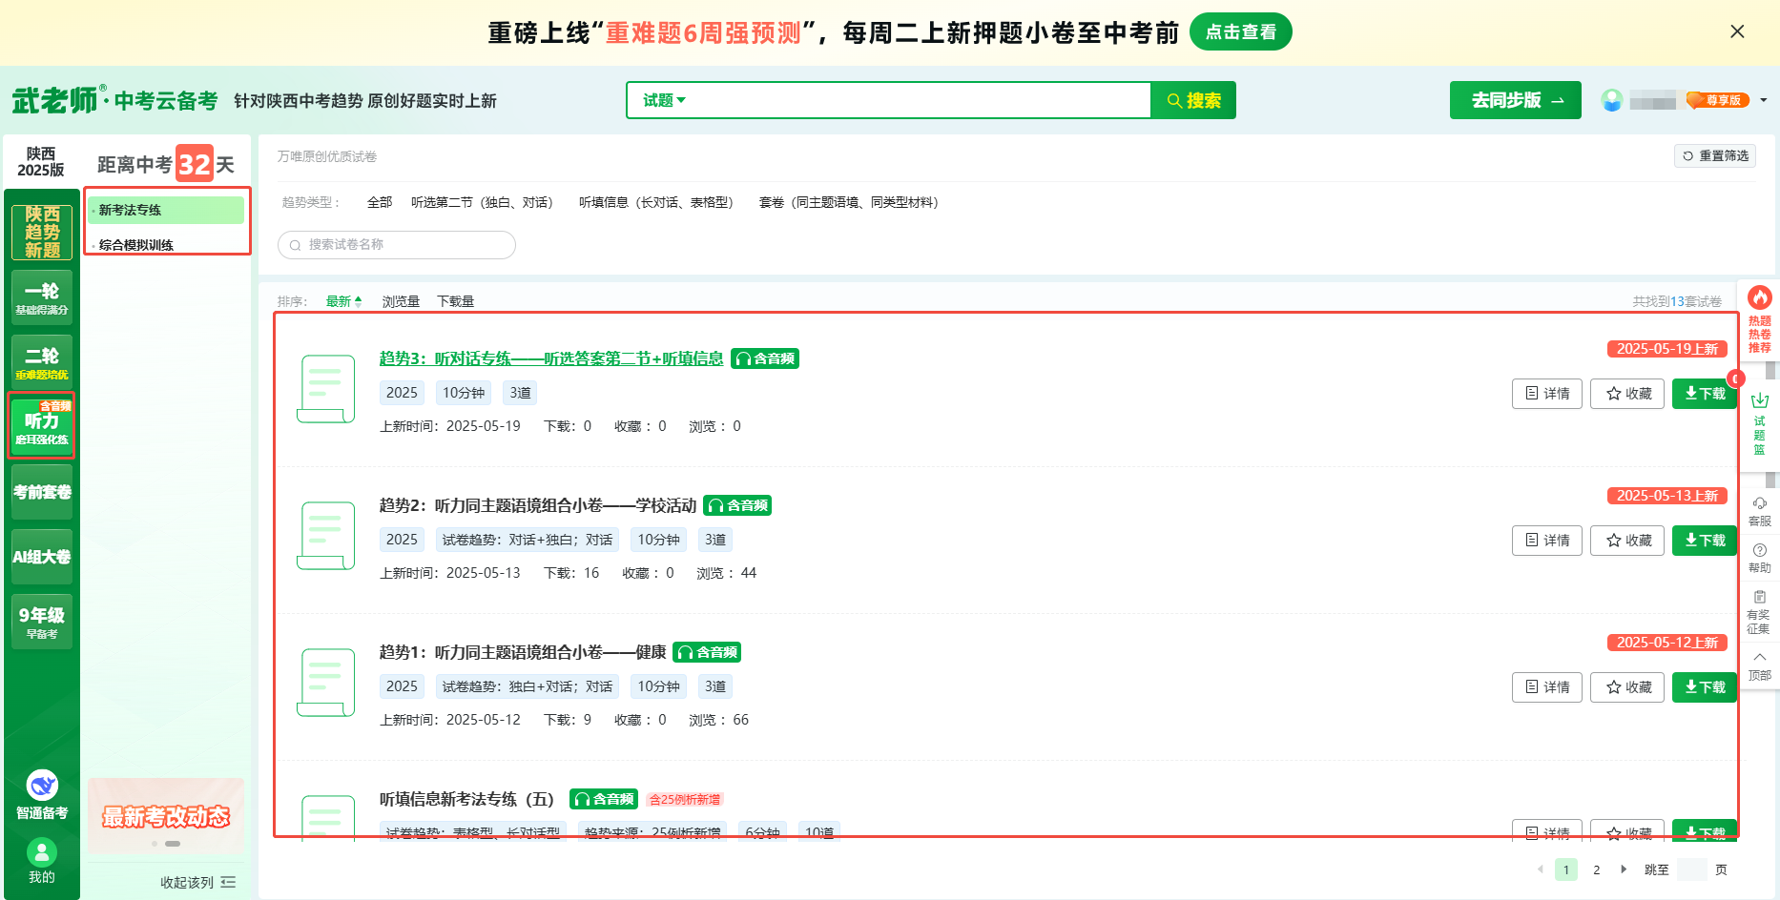Click the 有奖征集 clipboard icon
Screen dimensions: 1780x900
pyautogui.click(x=1759, y=598)
